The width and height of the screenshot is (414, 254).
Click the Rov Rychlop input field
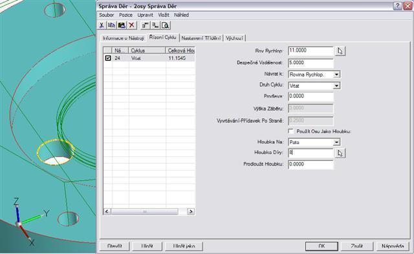click(x=310, y=51)
